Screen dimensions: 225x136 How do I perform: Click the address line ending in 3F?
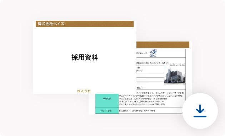tap(152, 63)
